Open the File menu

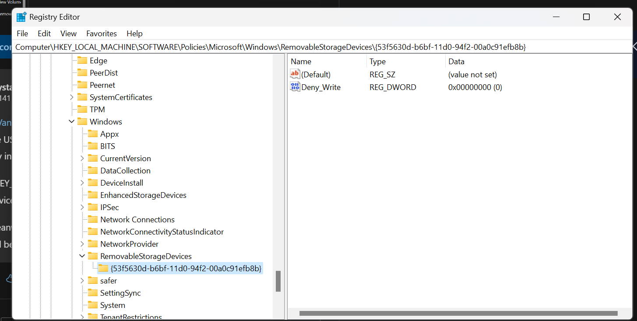tap(22, 34)
